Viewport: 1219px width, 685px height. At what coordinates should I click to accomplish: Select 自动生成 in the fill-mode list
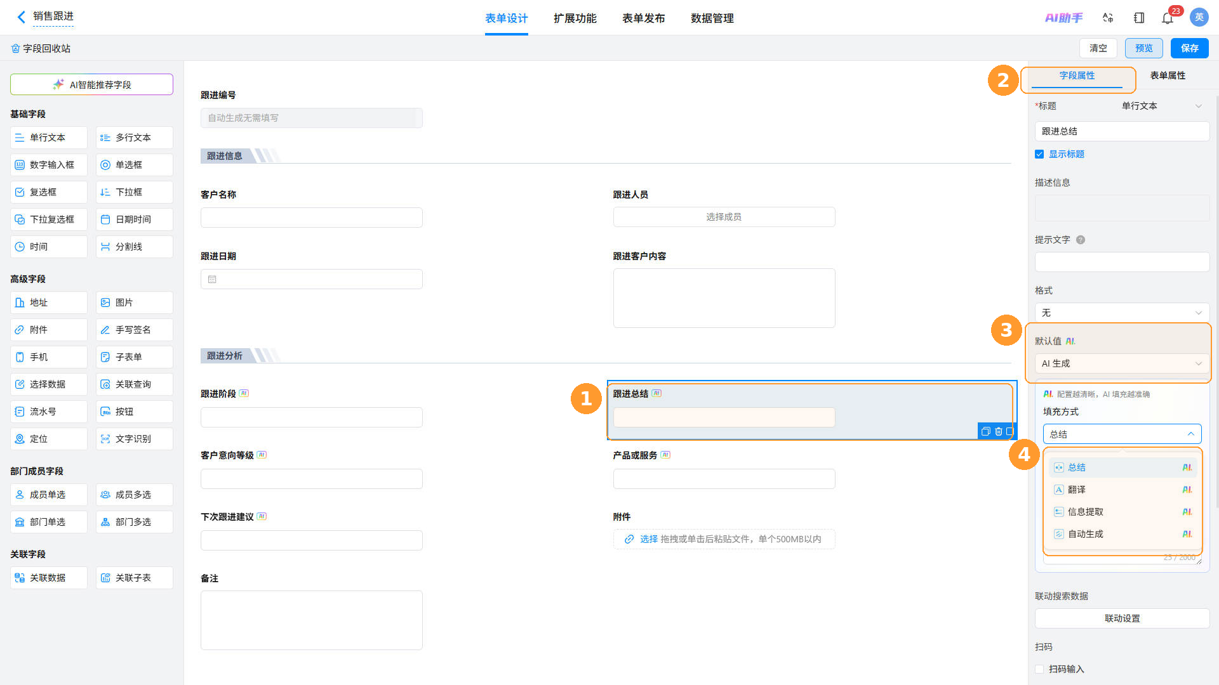pyautogui.click(x=1122, y=534)
